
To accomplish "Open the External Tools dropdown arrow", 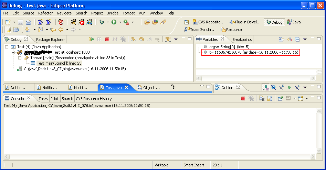I will 133,22.
